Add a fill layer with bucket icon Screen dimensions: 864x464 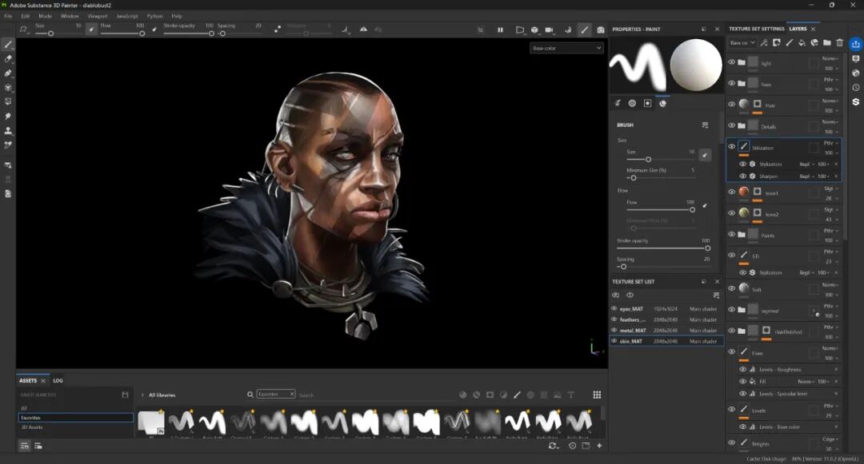coord(802,42)
